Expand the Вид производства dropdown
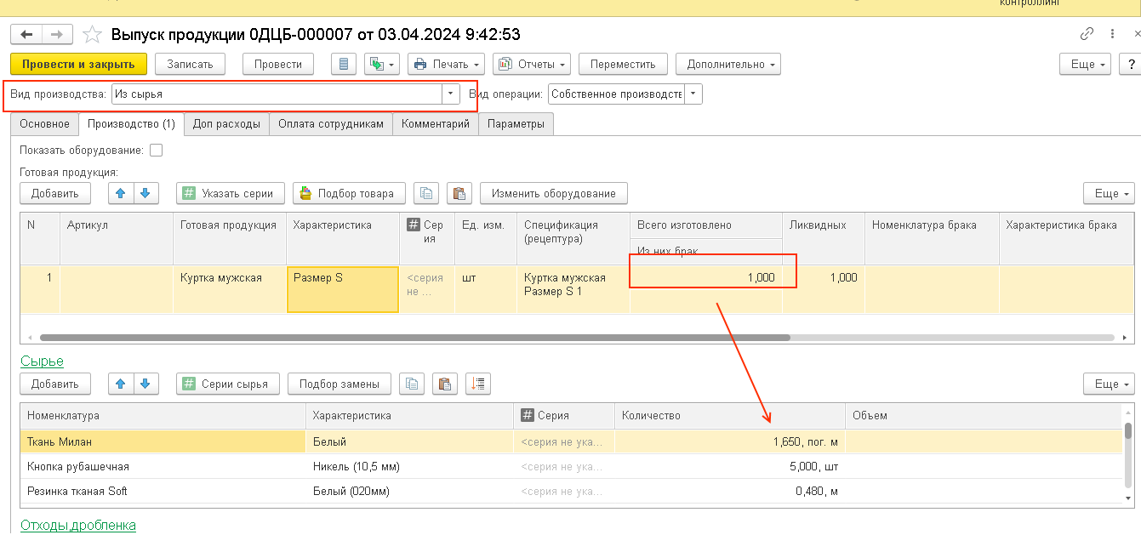Image resolution: width=1141 pixels, height=535 pixels. tap(449, 94)
